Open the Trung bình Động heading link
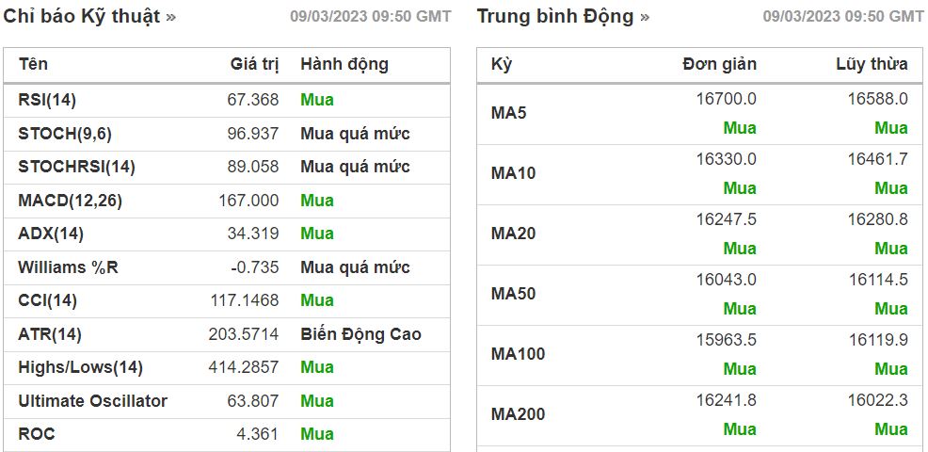Screen dimensions: 928x452 [563, 17]
